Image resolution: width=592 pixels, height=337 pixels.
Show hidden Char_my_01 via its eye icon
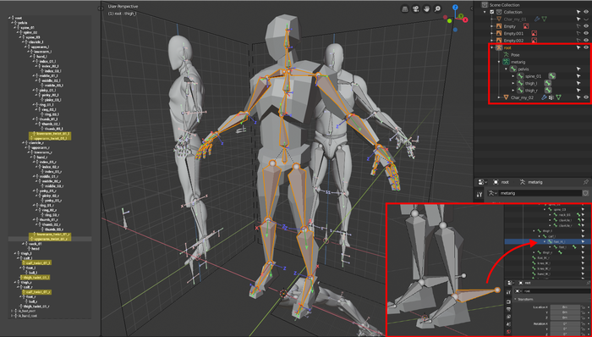[586, 19]
